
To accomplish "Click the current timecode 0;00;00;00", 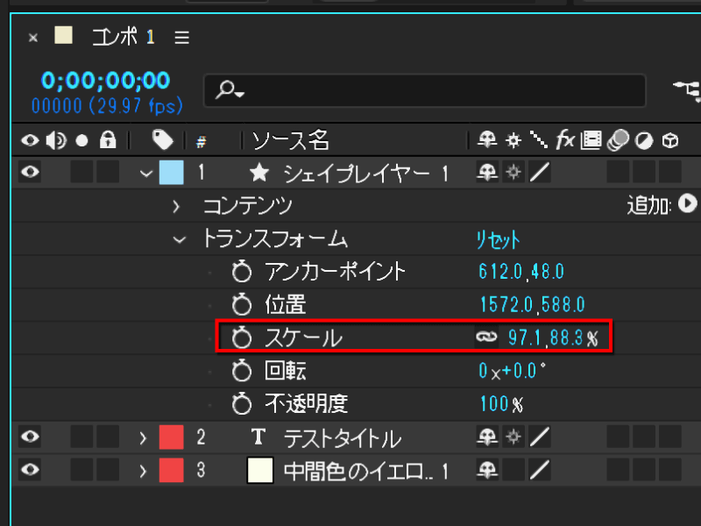I will point(106,81).
